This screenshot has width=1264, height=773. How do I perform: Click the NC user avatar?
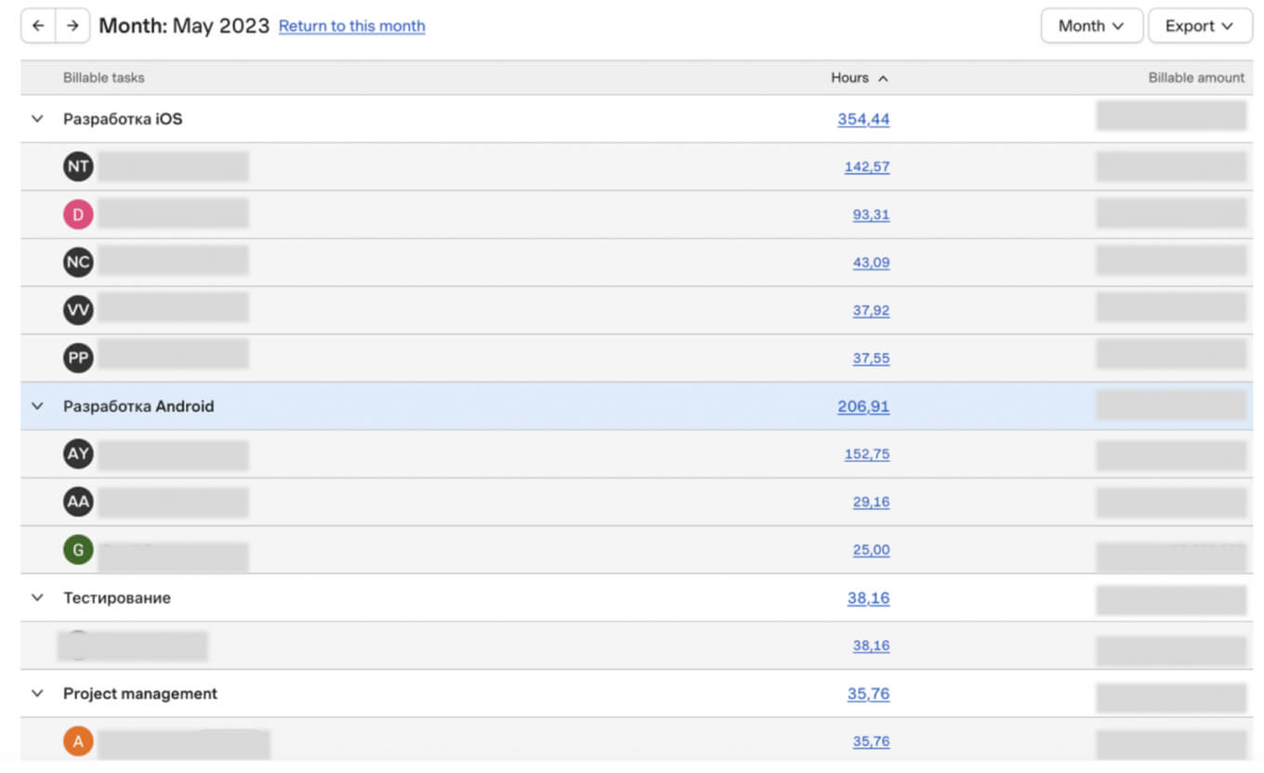click(79, 263)
